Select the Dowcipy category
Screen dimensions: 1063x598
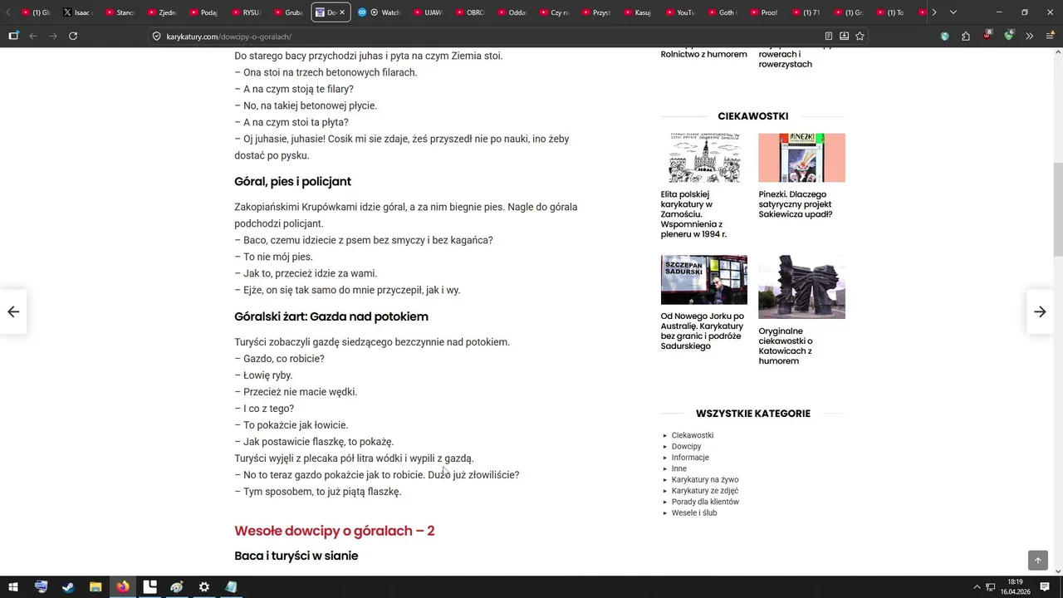687,447
